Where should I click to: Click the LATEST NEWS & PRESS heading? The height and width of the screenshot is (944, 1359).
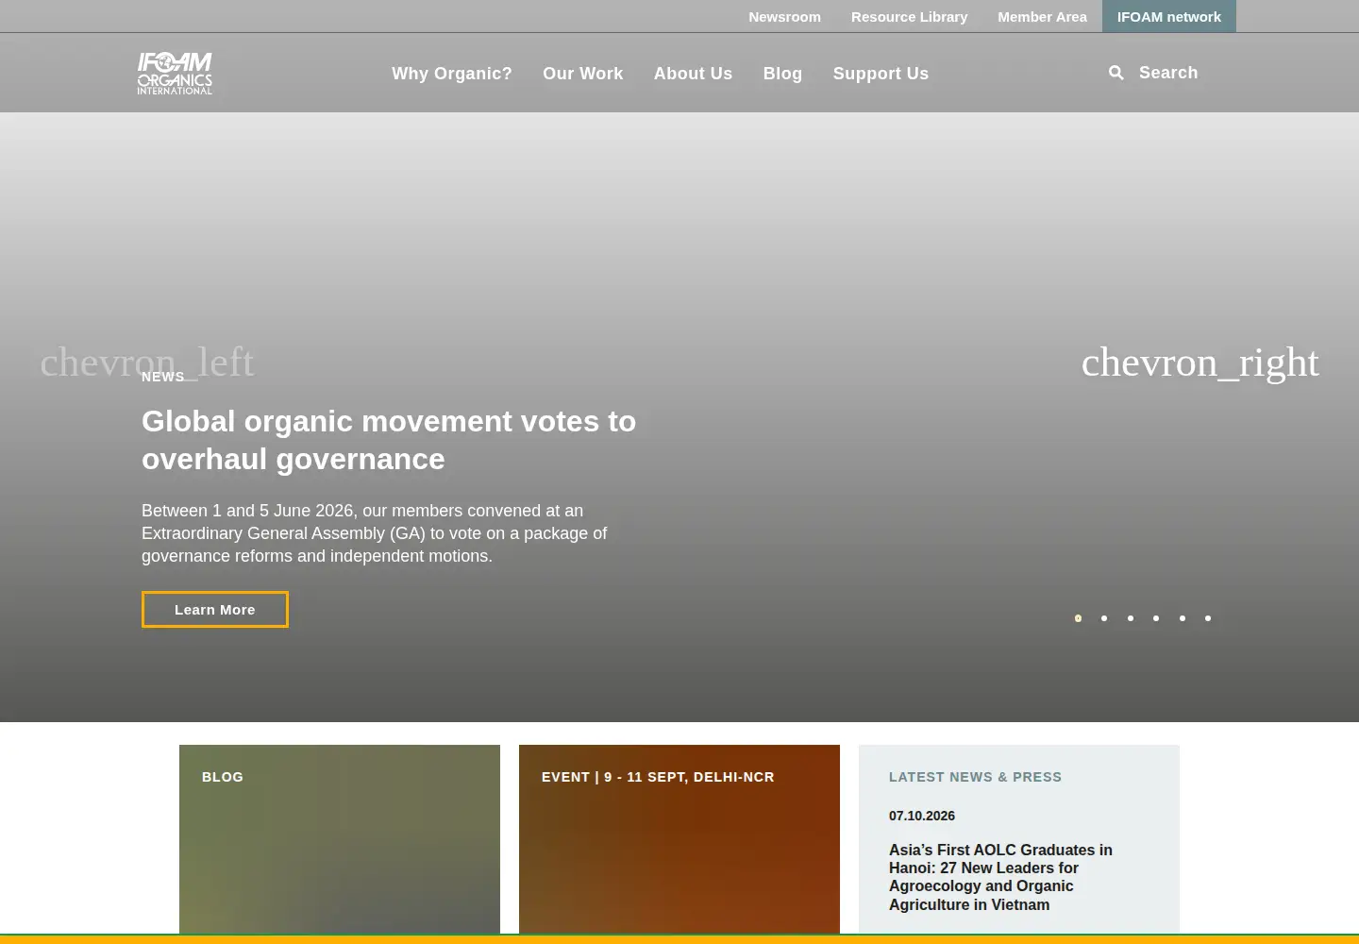[x=975, y=777]
